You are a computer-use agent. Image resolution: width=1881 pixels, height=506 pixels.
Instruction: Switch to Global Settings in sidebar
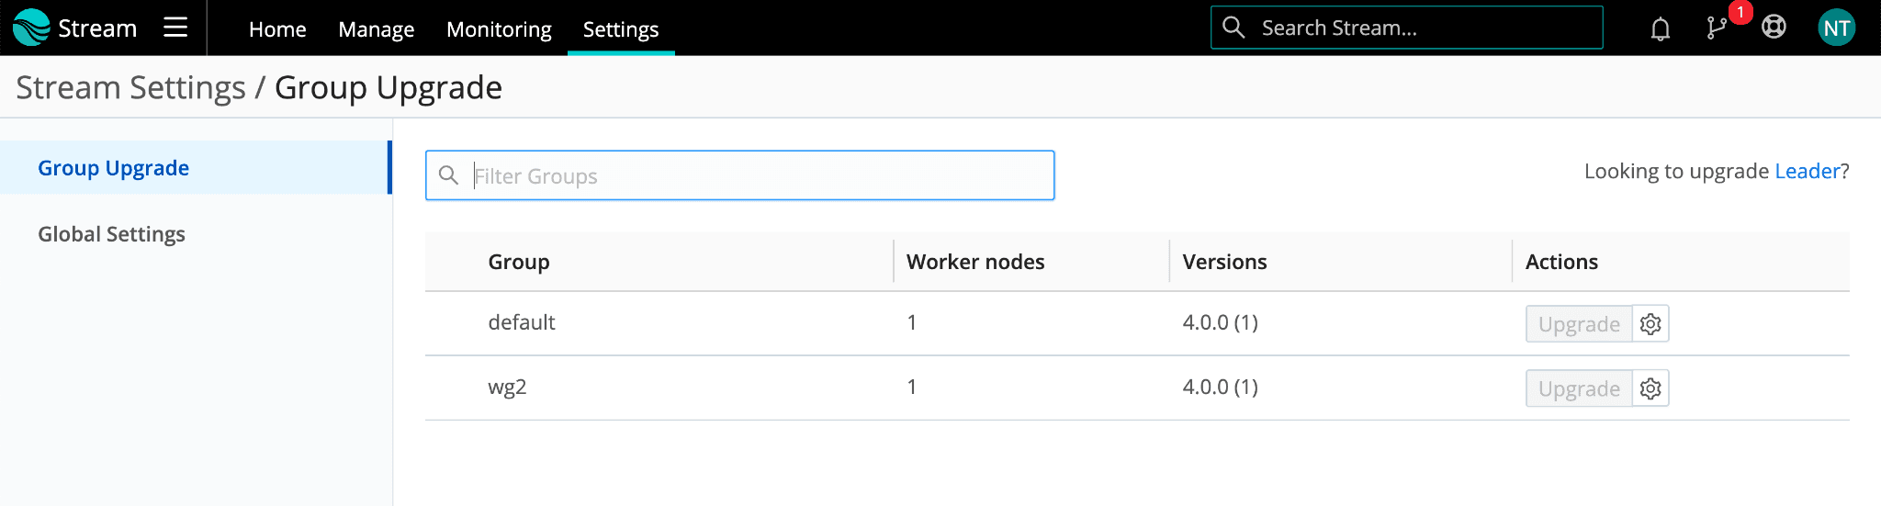pyautogui.click(x=112, y=234)
